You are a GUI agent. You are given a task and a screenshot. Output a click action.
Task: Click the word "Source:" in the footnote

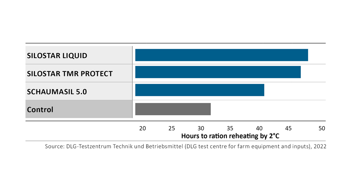coord(53,147)
